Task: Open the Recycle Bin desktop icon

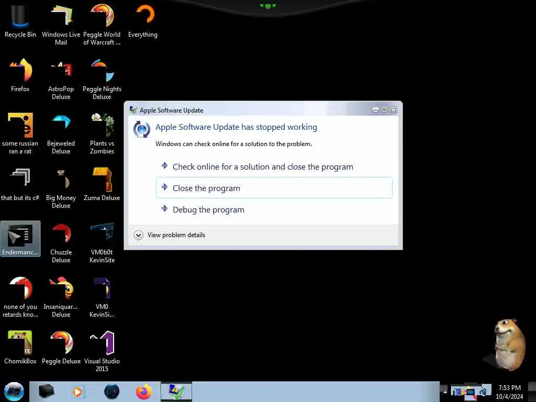Action: [x=20, y=22]
